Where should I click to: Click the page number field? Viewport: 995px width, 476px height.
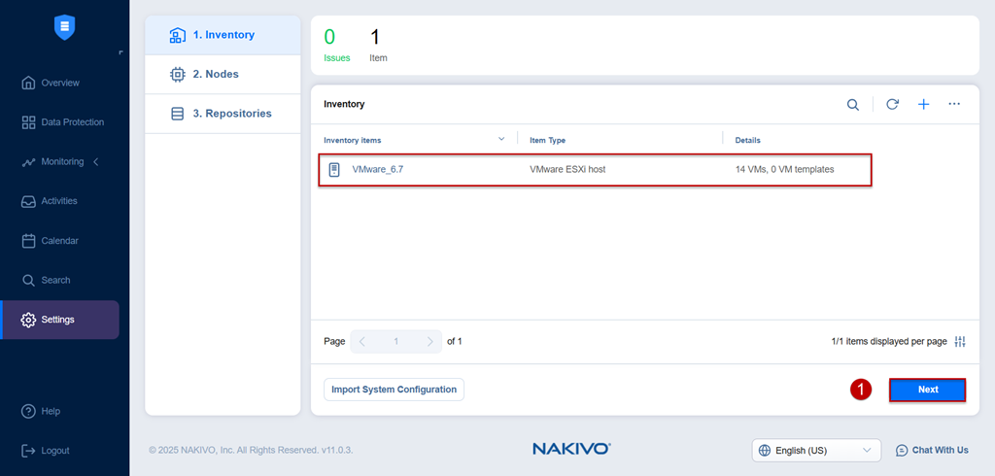coord(396,341)
